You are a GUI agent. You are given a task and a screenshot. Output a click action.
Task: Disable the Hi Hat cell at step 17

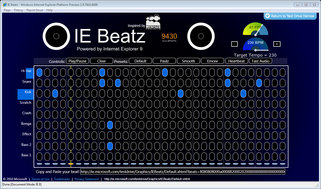click(165, 72)
